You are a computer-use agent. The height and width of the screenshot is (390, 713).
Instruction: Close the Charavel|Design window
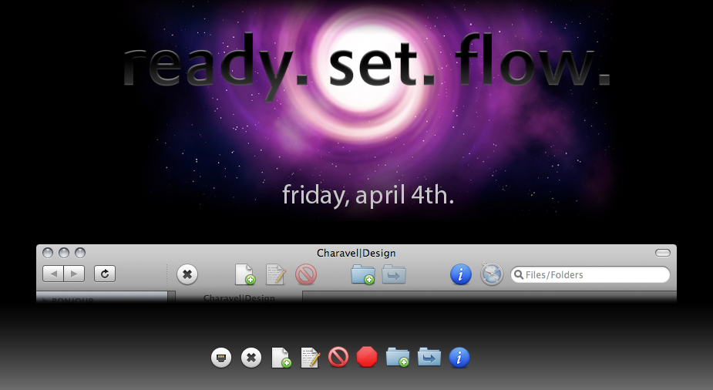(x=48, y=253)
